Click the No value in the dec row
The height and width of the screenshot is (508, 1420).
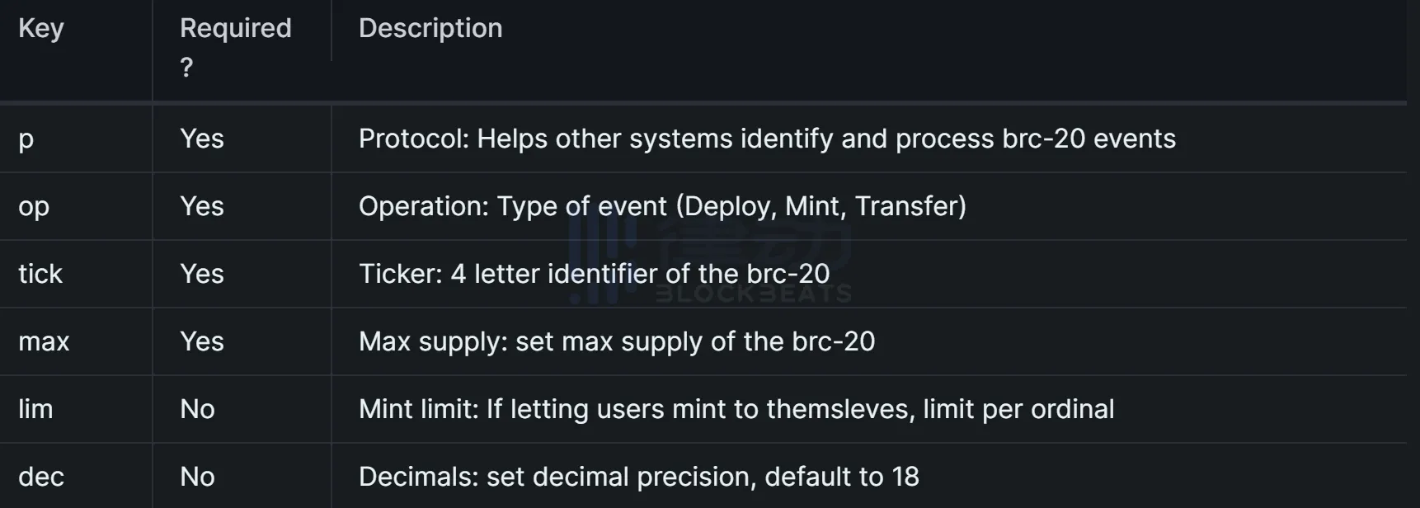pos(197,477)
